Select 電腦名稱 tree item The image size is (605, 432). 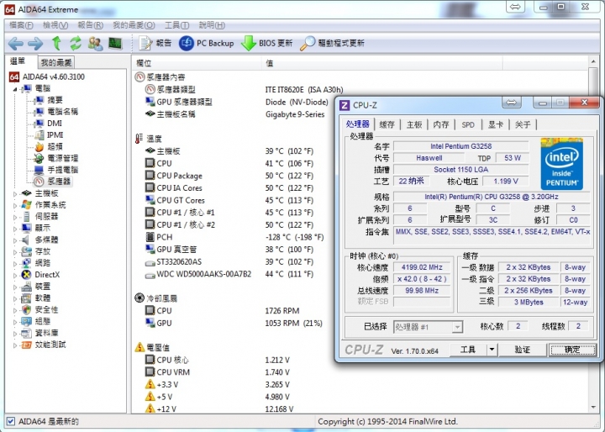pyautogui.click(x=56, y=112)
